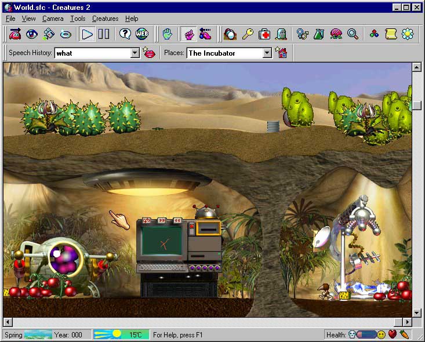The height and width of the screenshot is (342, 425).
Task: Click the metal can on the desert
Action: (x=273, y=126)
